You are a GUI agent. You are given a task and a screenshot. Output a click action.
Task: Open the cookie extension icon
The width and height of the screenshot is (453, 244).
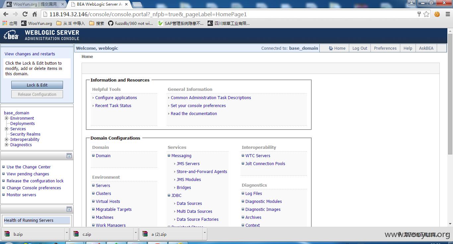point(437,14)
